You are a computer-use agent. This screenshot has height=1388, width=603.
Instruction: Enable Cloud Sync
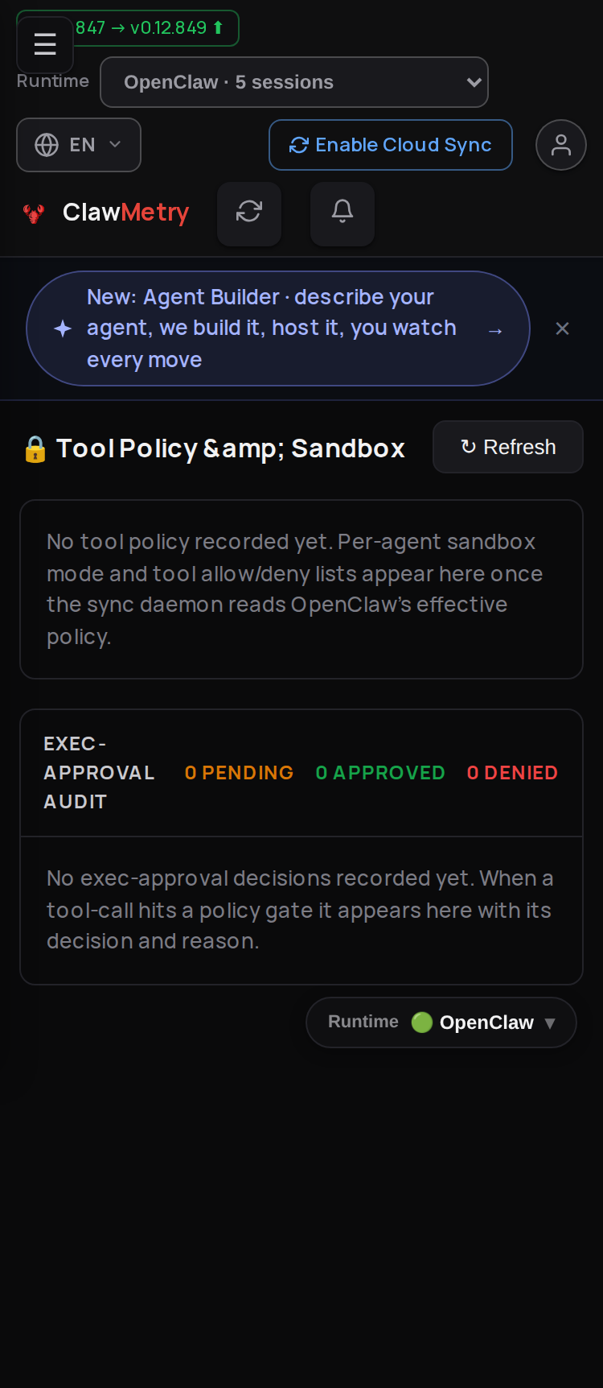click(391, 145)
